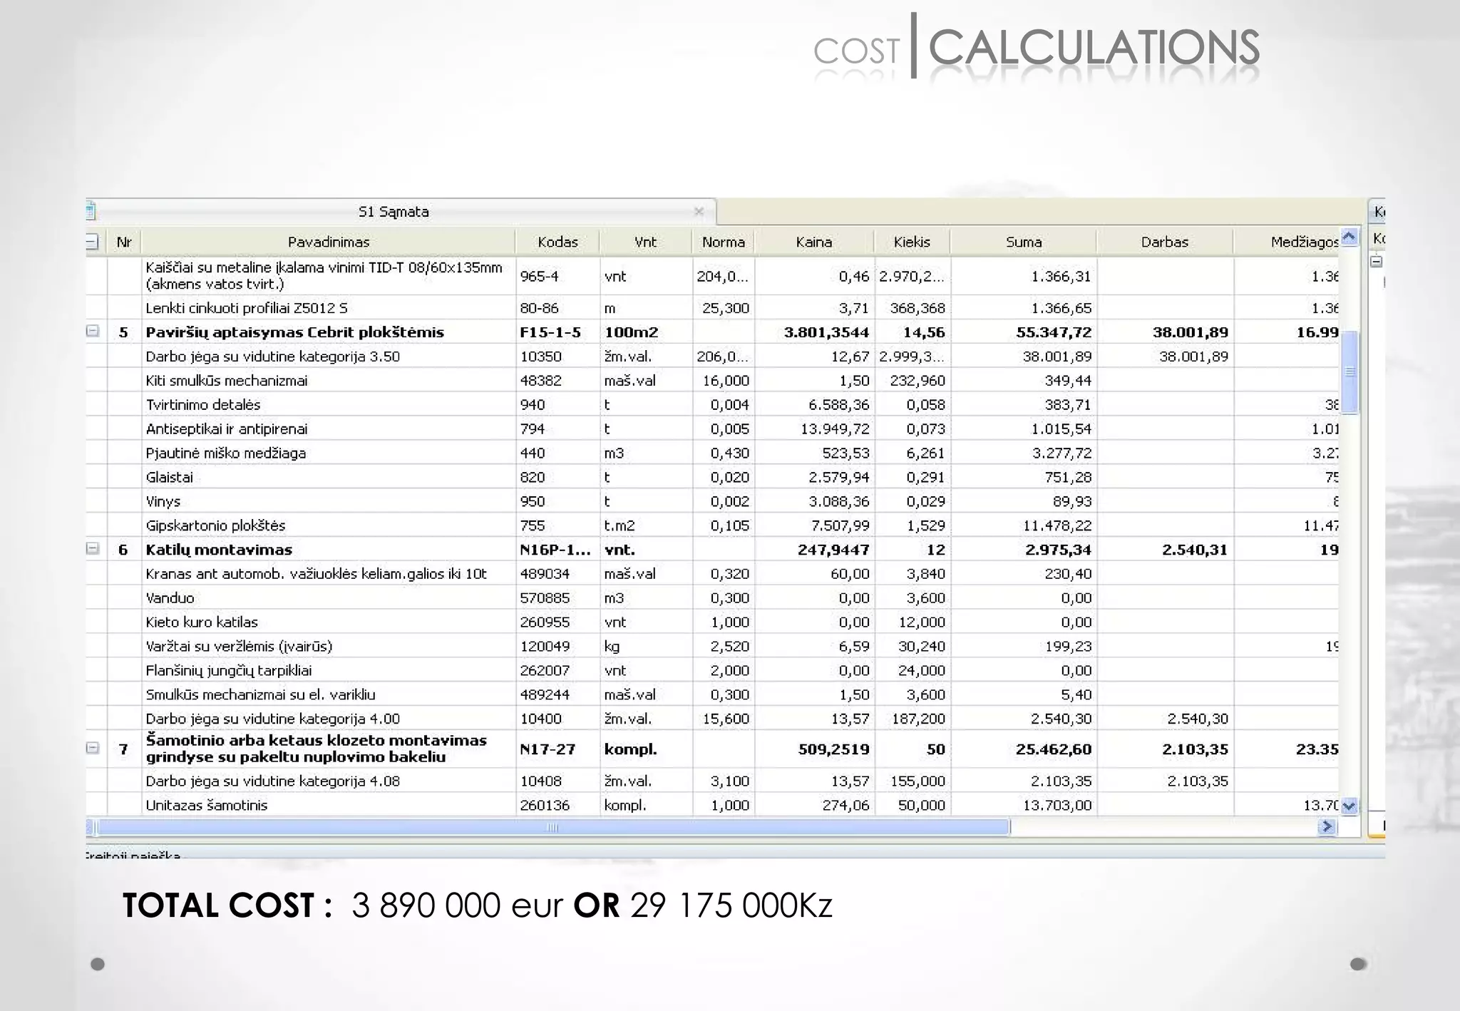
Task: Select the S1 Sąmata tab
Action: pos(401,212)
